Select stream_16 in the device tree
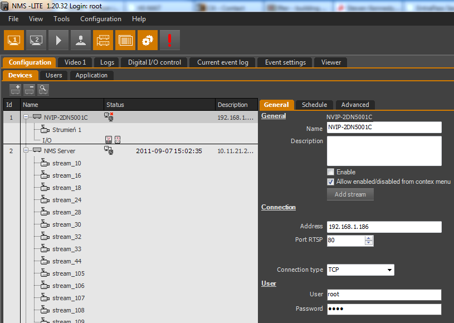The image size is (454, 323). click(x=67, y=175)
